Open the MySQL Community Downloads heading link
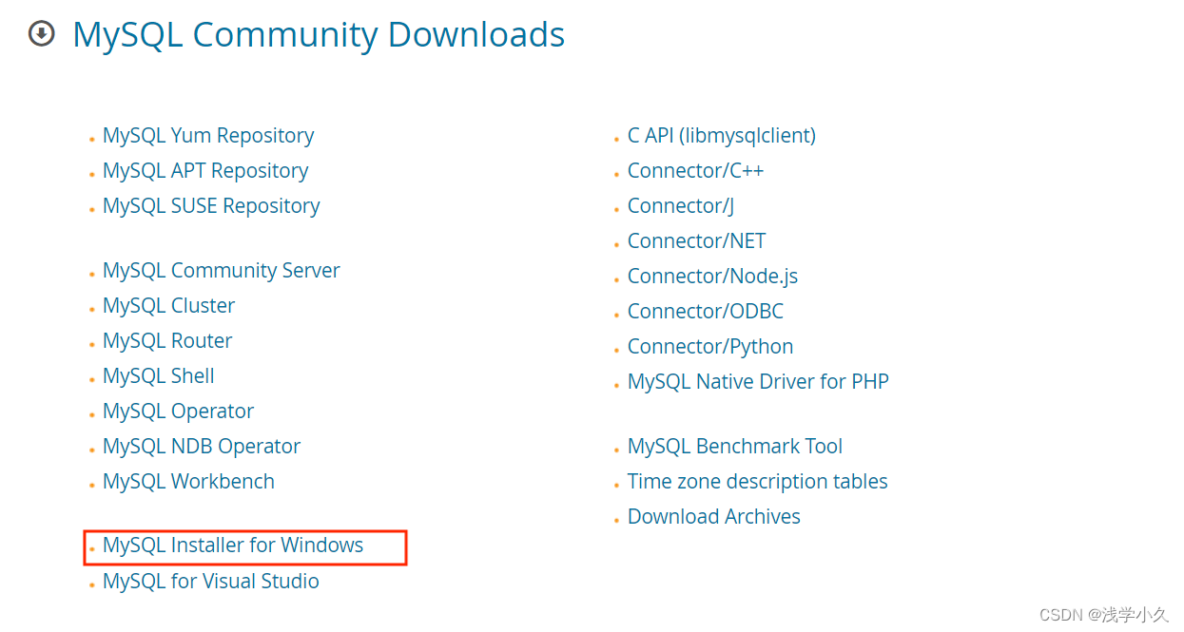The width and height of the screenshot is (1184, 632). (x=319, y=35)
